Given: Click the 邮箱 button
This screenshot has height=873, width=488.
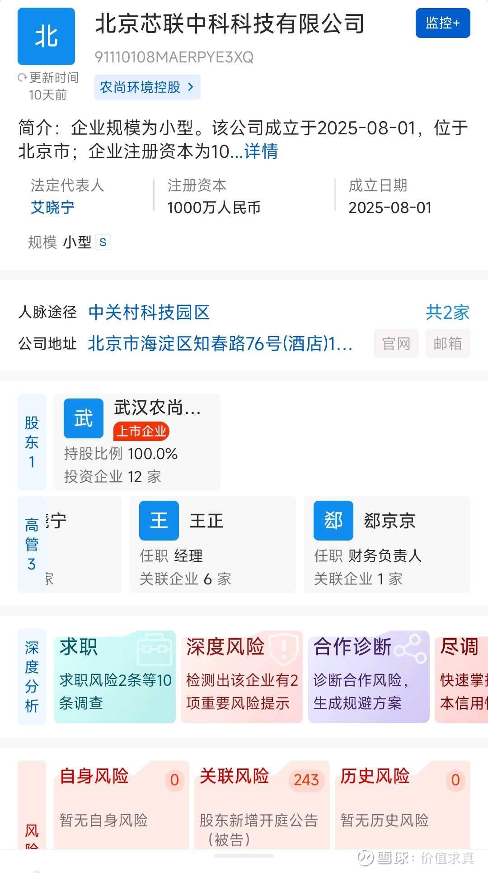Looking at the screenshot, I should tap(448, 344).
